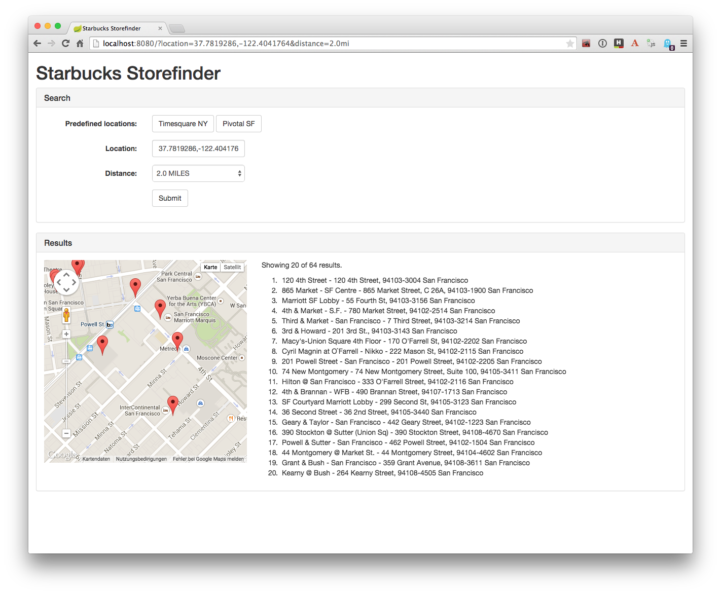Switch map to Satellit view
721x594 pixels.
point(232,267)
